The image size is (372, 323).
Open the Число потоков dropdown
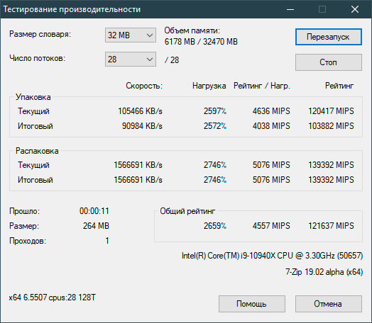pyautogui.click(x=130, y=59)
